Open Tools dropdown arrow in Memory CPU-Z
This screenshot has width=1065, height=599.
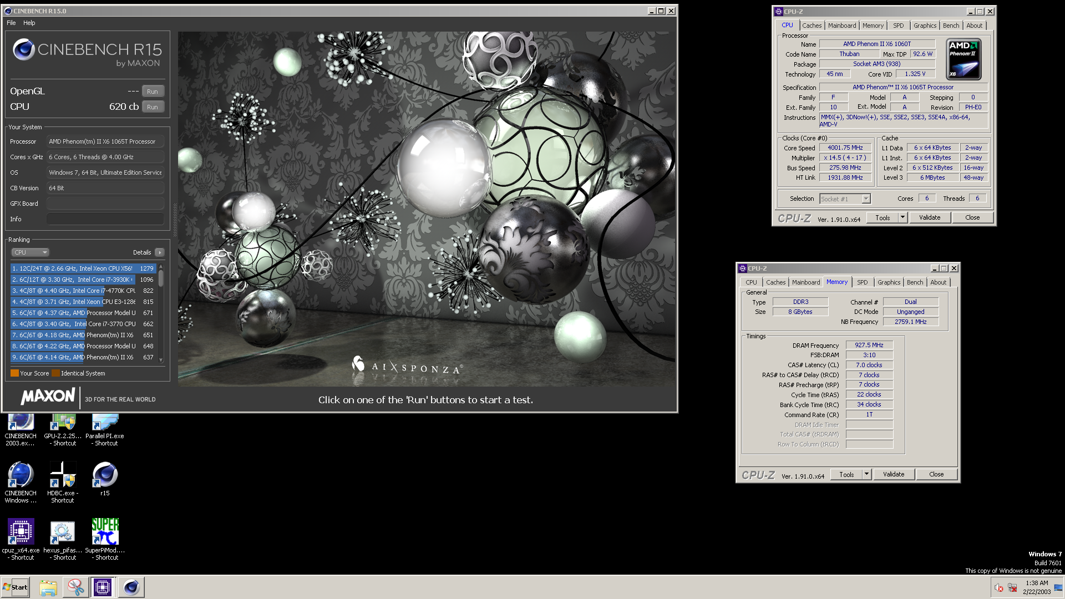(867, 474)
